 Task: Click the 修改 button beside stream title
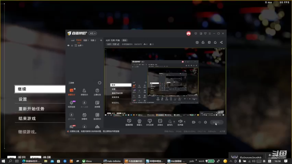(124, 40)
